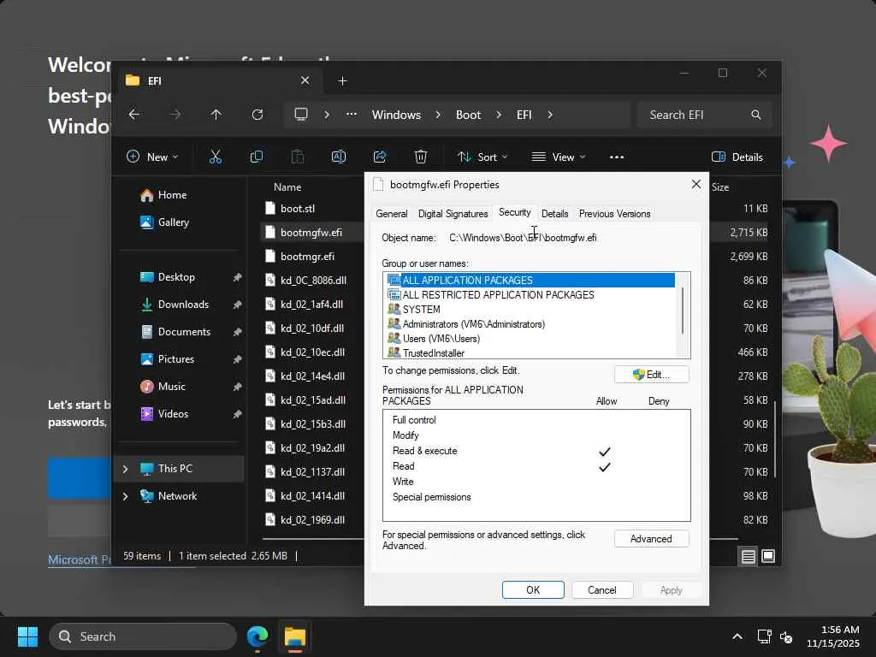Image resolution: width=876 pixels, height=657 pixels.
Task: Open the See more three-dots toolbar menu
Action: [617, 157]
